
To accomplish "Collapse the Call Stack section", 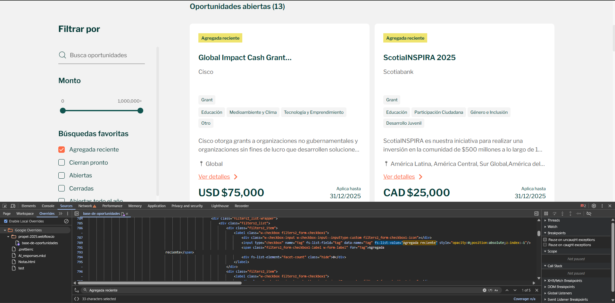I will (545, 266).
